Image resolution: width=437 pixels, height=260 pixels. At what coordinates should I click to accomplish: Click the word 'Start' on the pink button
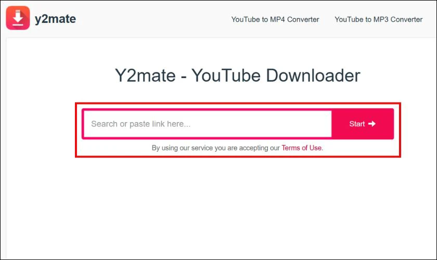tap(357, 124)
